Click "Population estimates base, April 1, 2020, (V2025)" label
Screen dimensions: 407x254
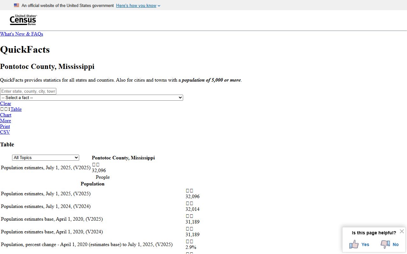(52, 219)
